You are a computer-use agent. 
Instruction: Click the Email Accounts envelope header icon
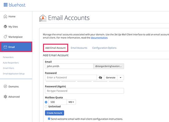[43, 18]
